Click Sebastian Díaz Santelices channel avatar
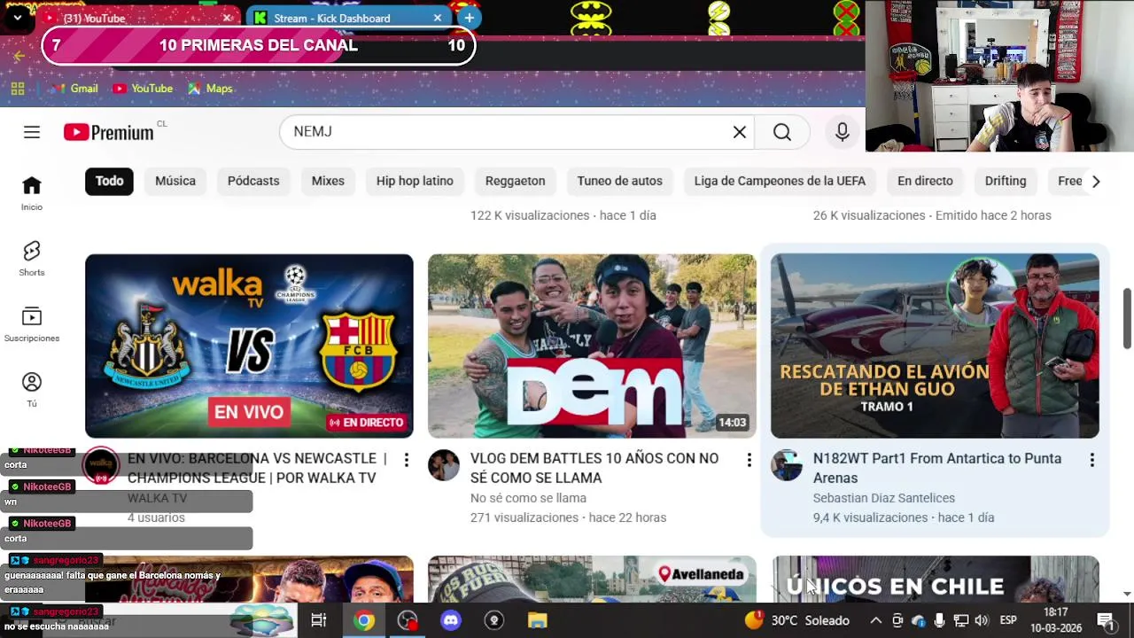Screen dimensions: 1134x638 tap(787, 465)
